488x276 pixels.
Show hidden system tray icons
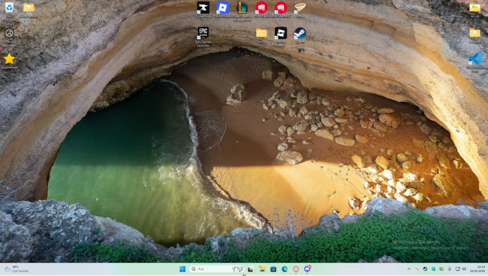click(x=409, y=269)
